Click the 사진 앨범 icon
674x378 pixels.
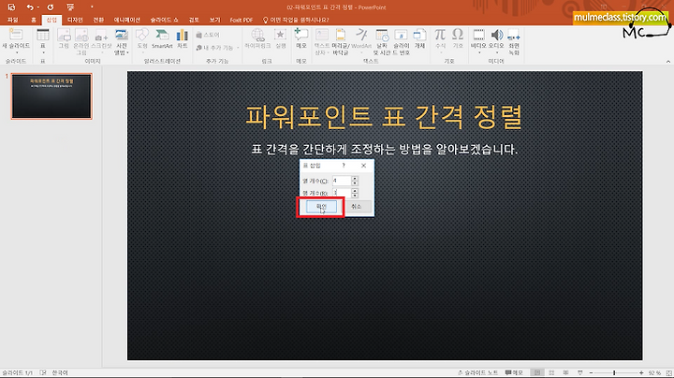122,36
